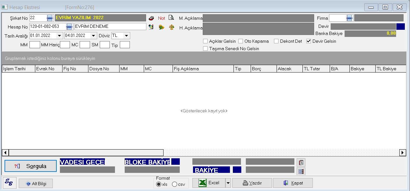Viewport: 410px width, 191px height.
Task: Click the blue box beside BAKİYE label
Action: point(237,170)
